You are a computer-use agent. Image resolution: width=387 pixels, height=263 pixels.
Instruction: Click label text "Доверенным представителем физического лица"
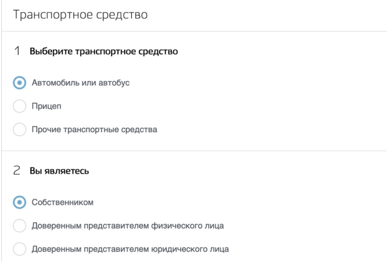[128, 226]
